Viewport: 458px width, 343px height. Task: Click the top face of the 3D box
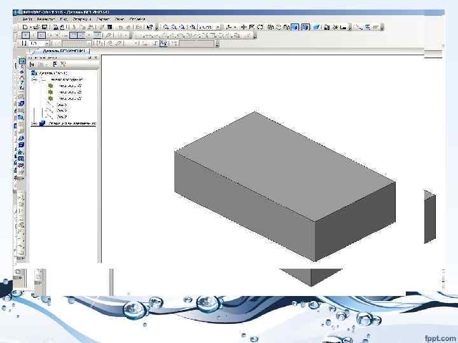click(285, 166)
